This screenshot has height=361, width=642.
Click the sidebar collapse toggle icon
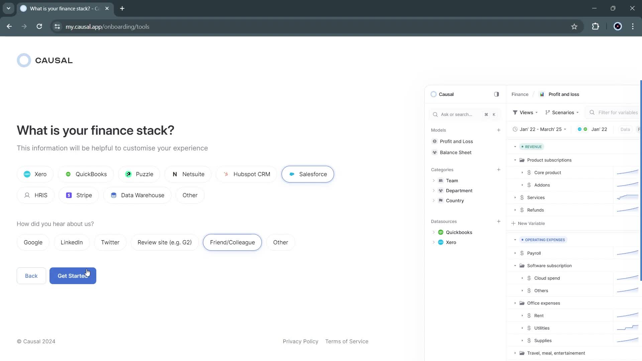click(497, 94)
